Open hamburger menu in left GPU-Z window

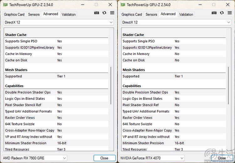tap(112, 13)
